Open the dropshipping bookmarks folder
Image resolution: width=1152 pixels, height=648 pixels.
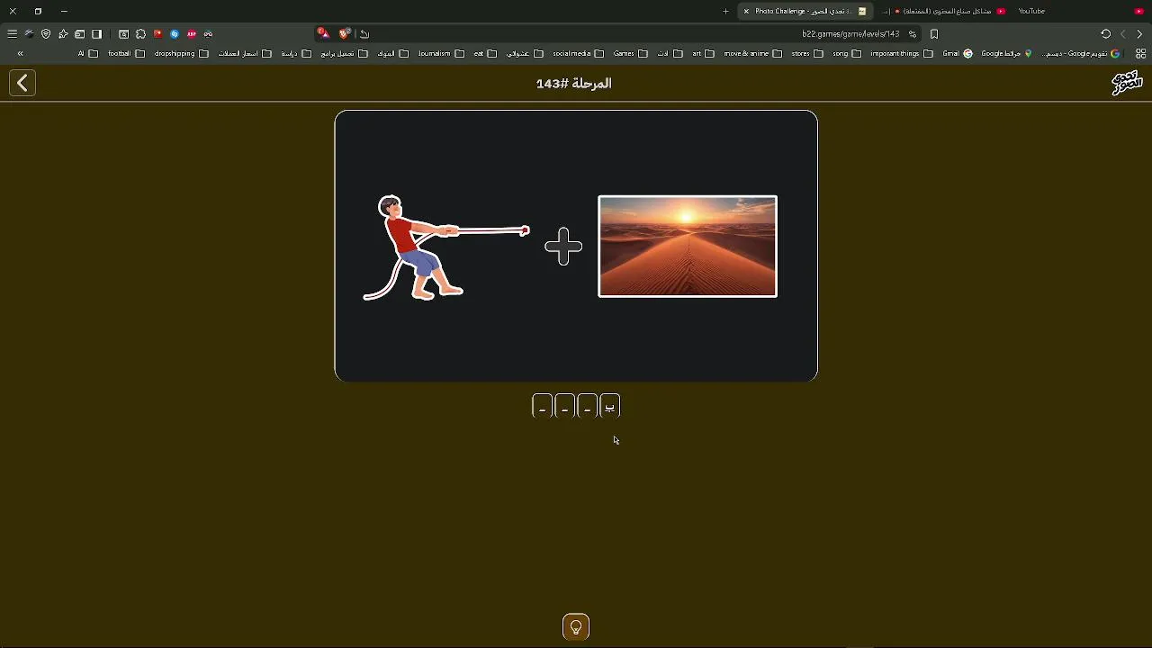181,54
